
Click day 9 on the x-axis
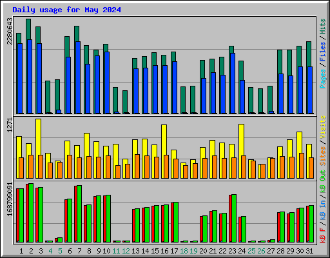[99, 251]
